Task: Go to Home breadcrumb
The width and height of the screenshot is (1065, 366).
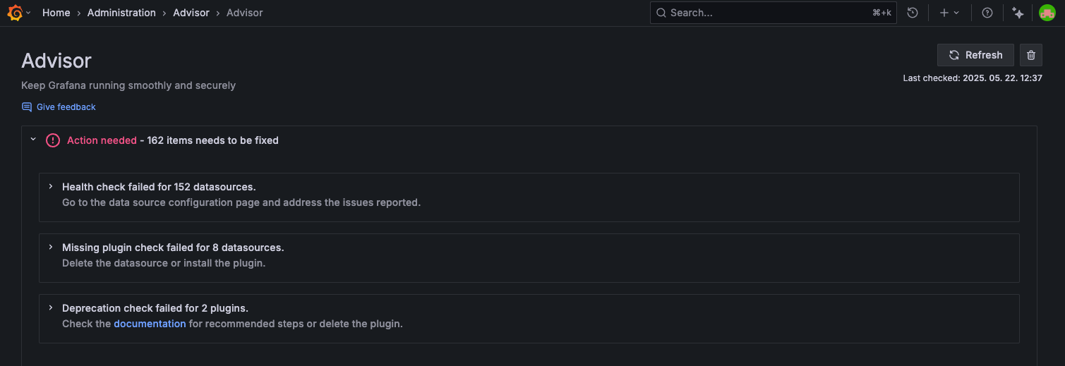Action: click(x=56, y=13)
